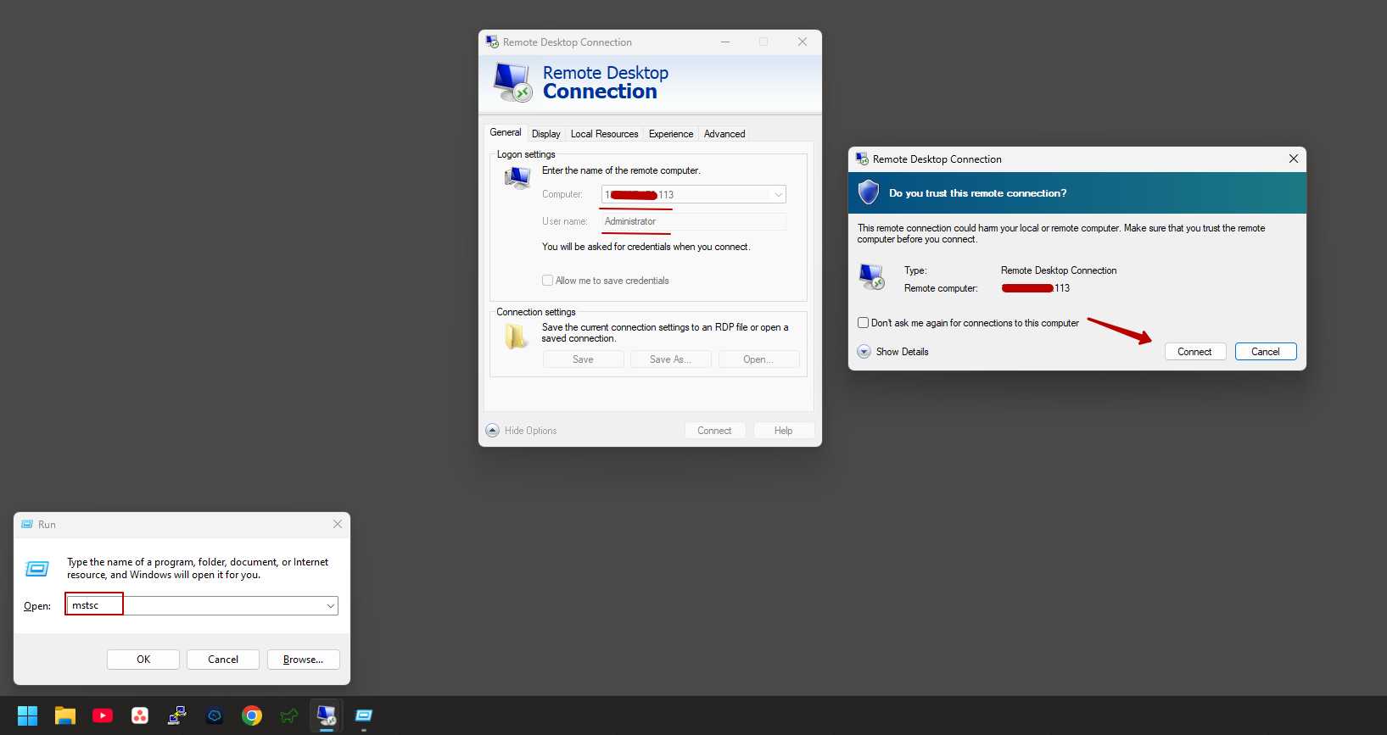Open the Local Resources tab
Viewport: 1387px width, 735px height.
click(x=604, y=134)
